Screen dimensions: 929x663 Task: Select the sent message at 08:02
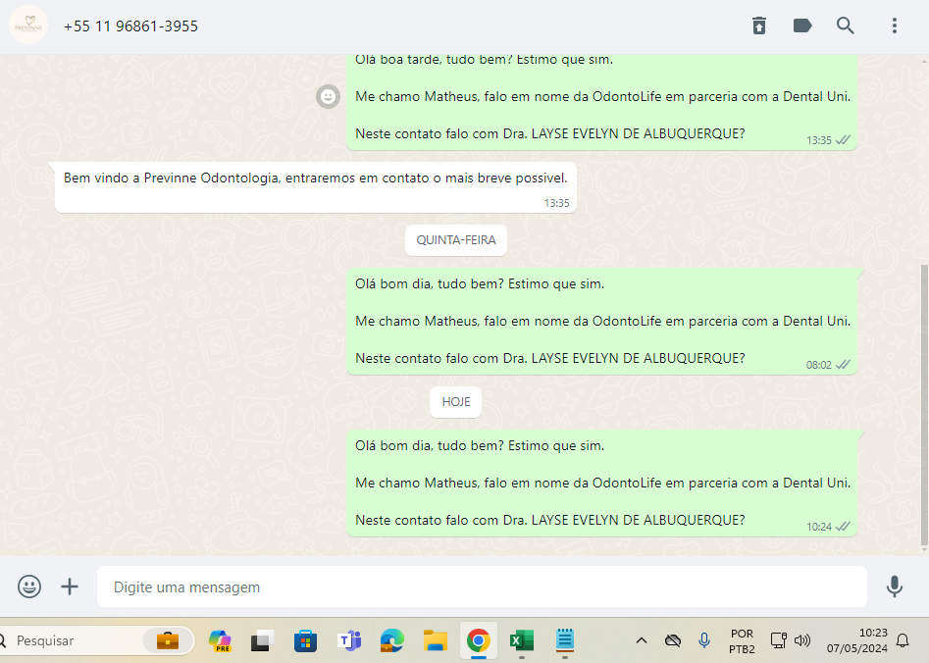pos(601,321)
